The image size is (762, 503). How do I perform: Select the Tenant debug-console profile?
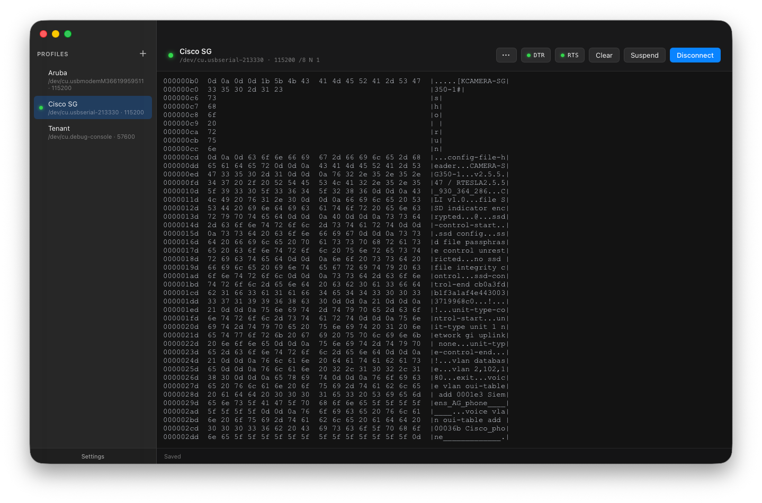[93, 132]
